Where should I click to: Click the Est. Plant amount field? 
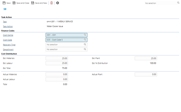pos(146,58)
